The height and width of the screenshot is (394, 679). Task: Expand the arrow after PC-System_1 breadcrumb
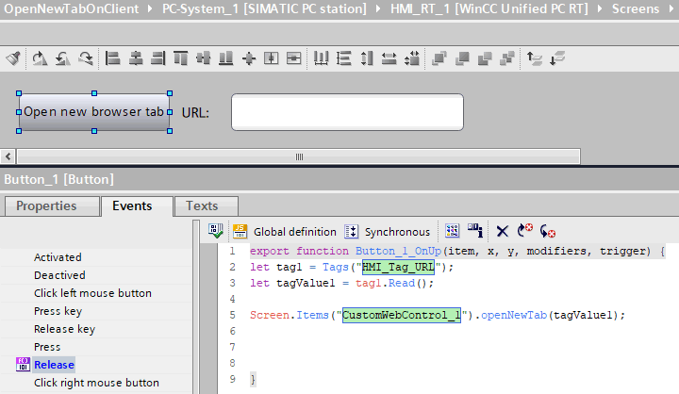[x=378, y=8]
